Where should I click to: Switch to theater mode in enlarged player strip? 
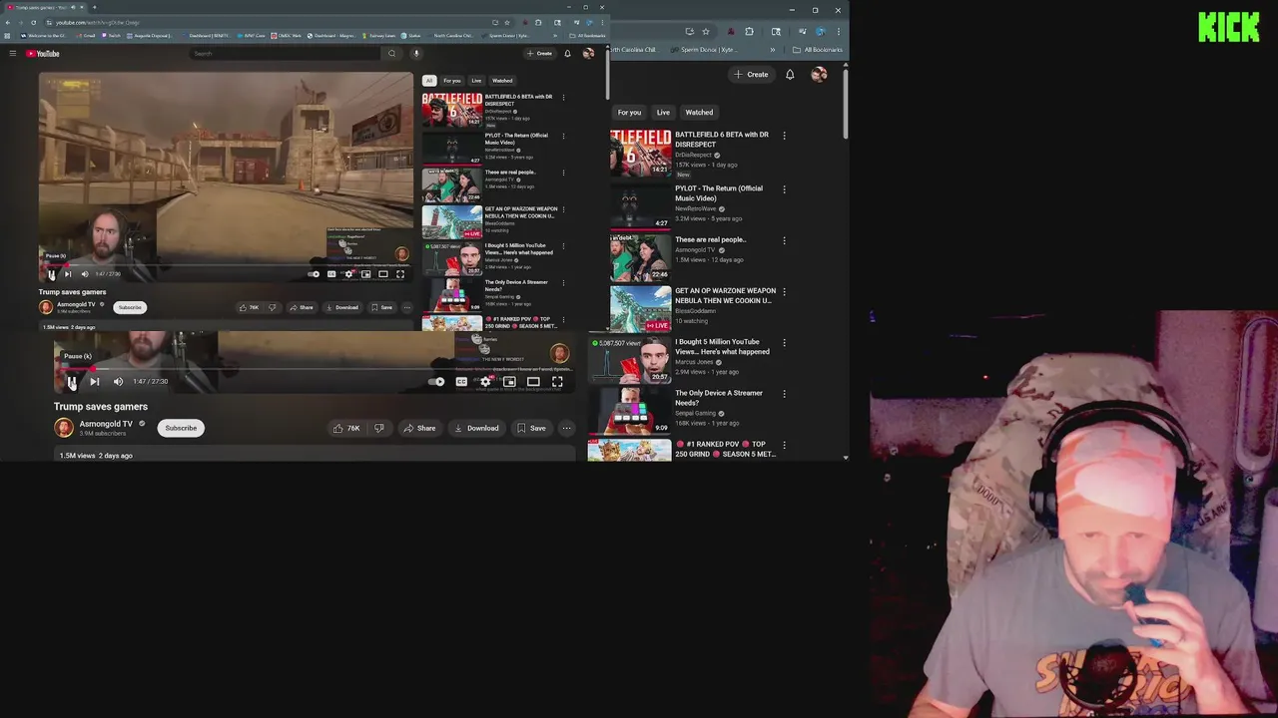533,381
